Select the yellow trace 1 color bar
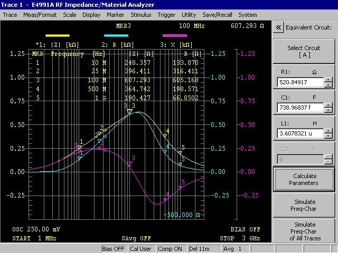 pyautogui.click(x=50, y=35)
